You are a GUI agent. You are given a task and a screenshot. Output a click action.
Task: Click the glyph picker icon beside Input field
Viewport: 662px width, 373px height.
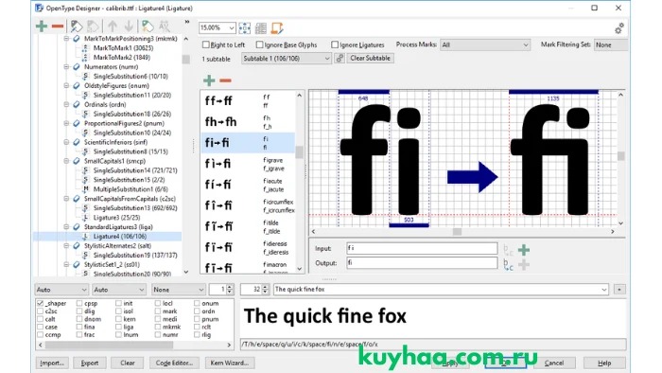(509, 250)
